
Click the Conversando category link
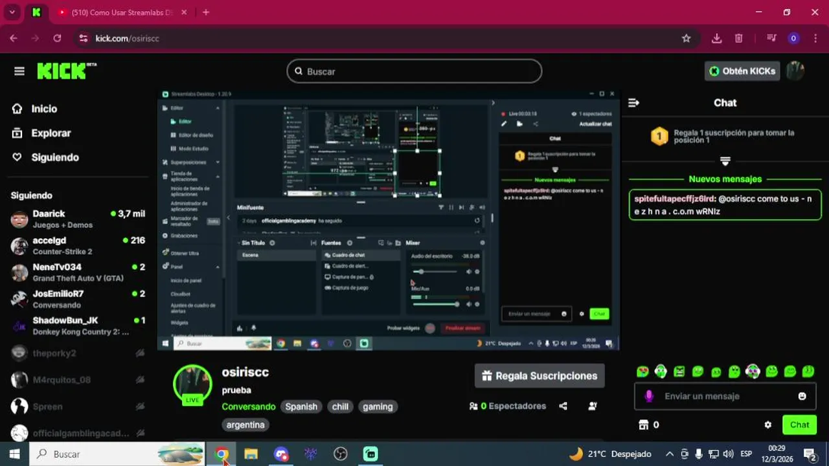pyautogui.click(x=249, y=406)
